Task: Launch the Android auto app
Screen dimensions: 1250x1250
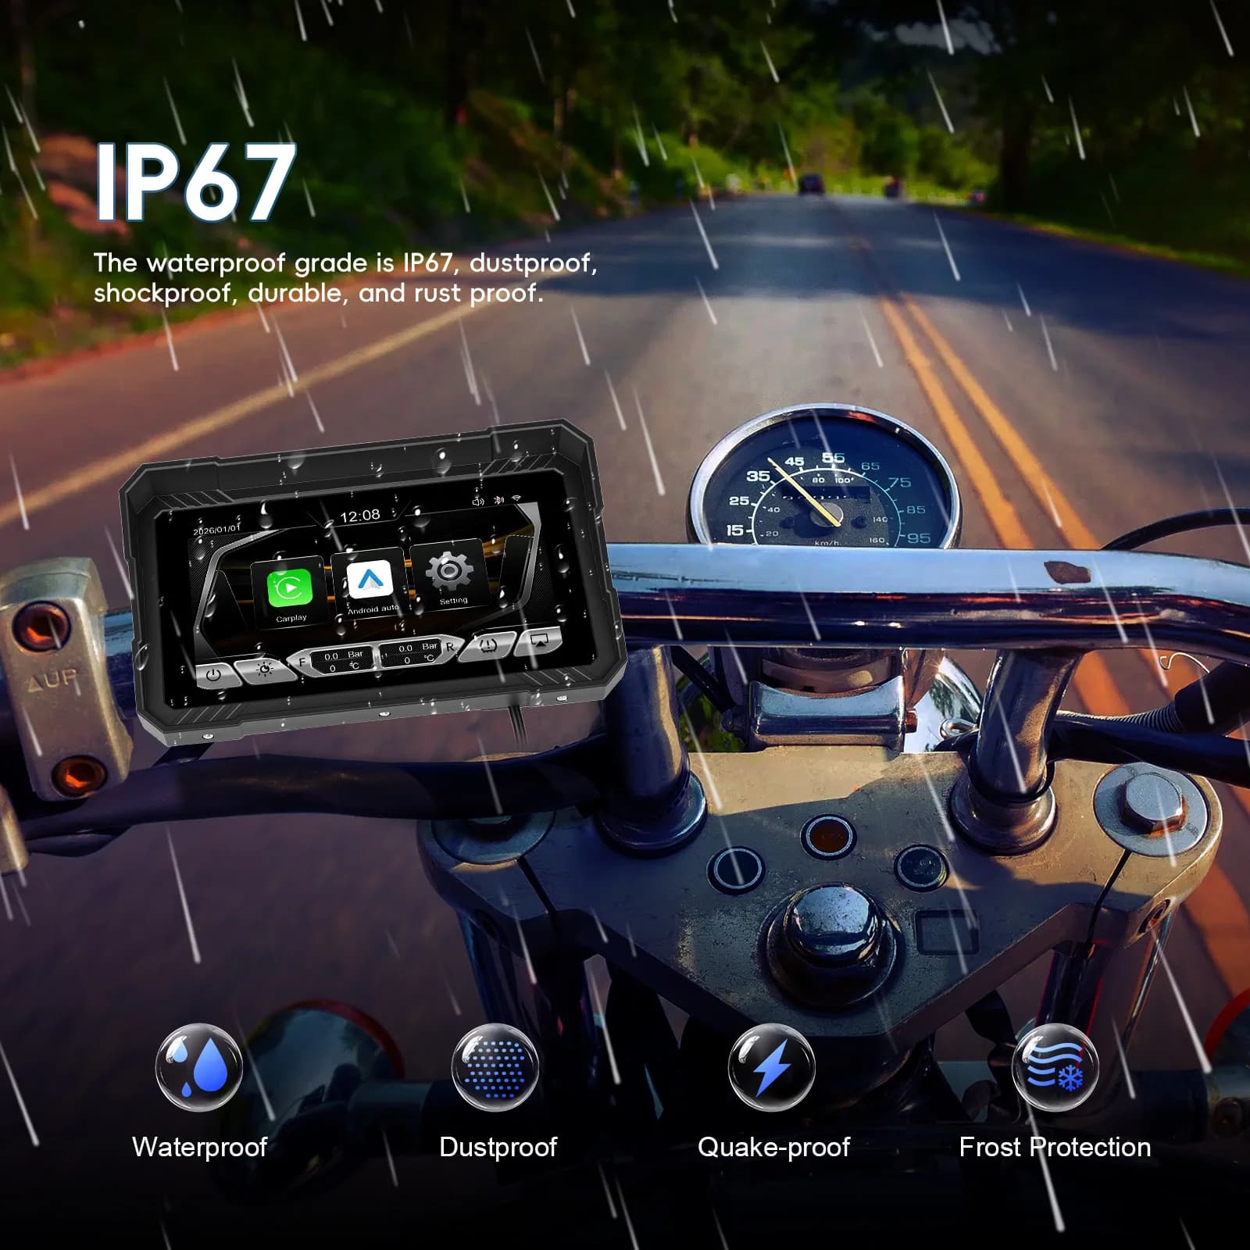Action: click(x=369, y=579)
